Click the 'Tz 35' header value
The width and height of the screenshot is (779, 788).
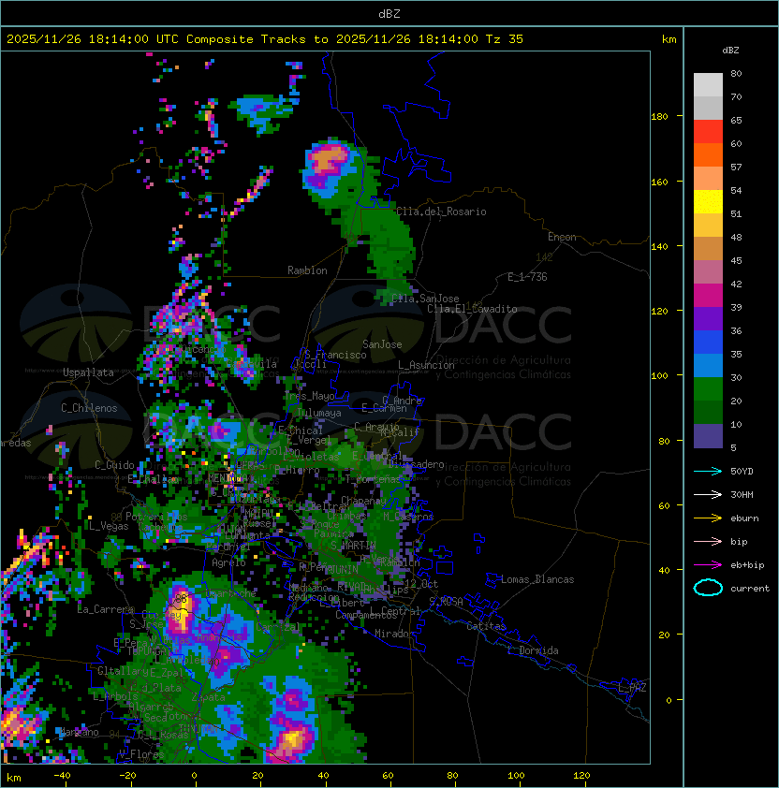click(505, 39)
